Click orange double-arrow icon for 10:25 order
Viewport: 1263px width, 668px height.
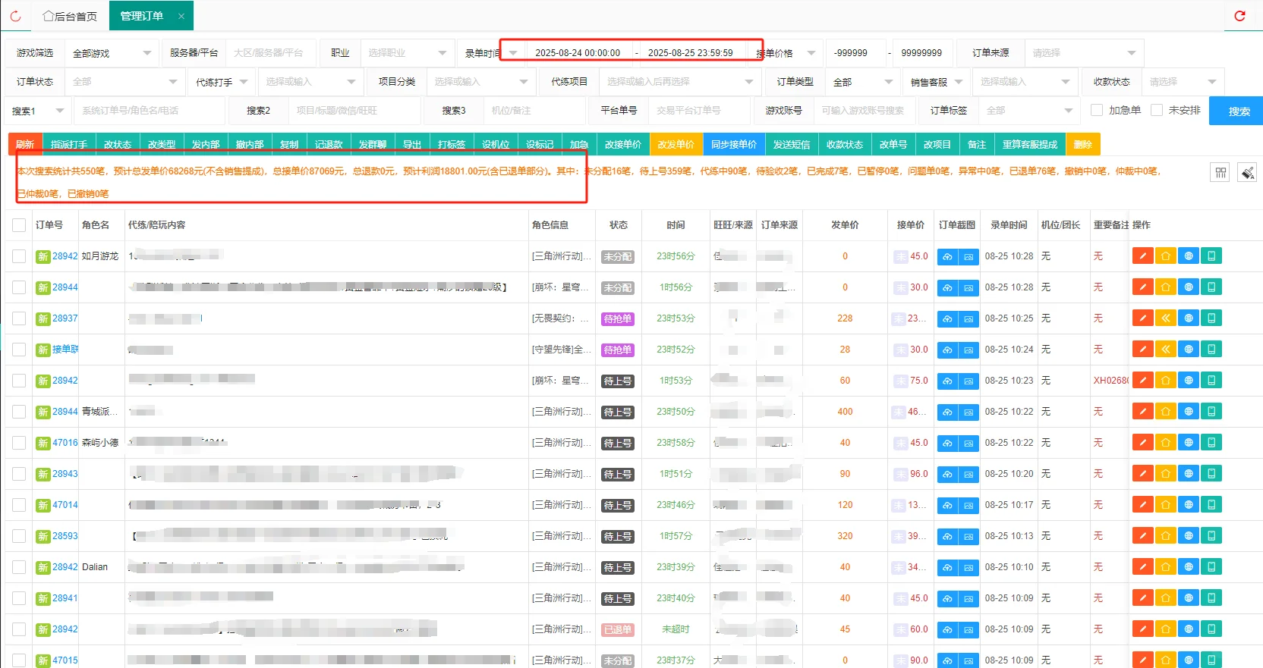click(x=1165, y=318)
